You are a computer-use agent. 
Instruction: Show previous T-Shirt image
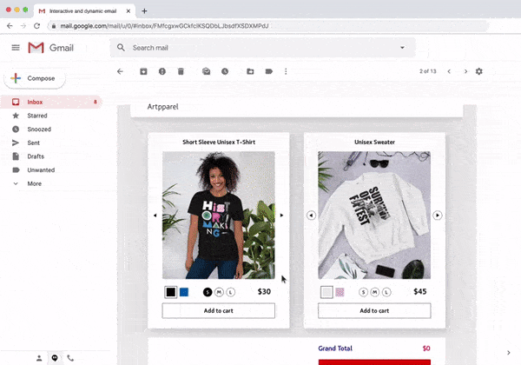[155, 216]
